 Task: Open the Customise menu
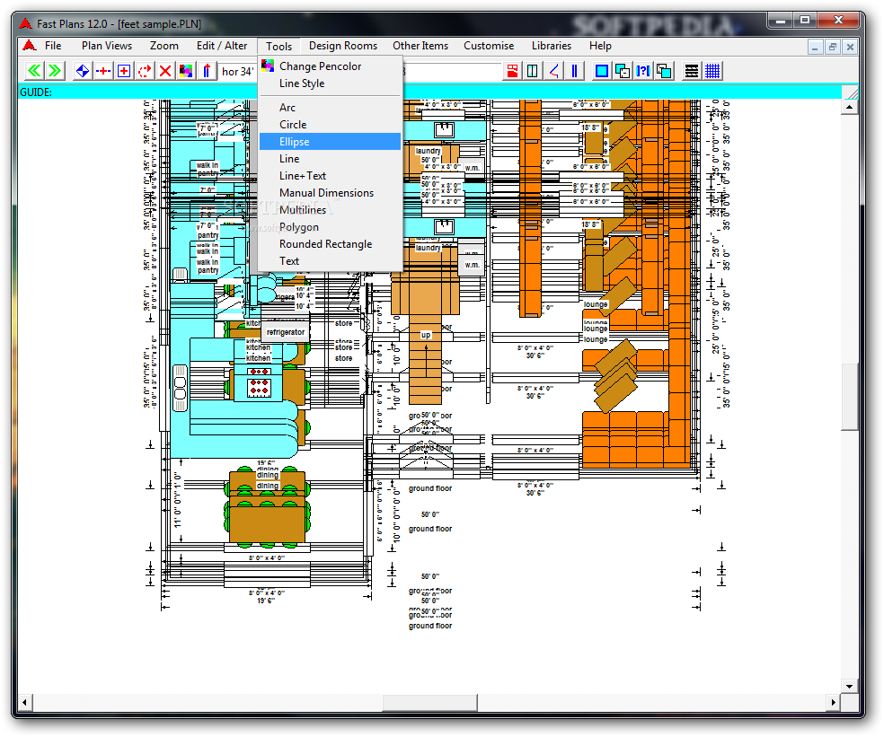(x=489, y=46)
